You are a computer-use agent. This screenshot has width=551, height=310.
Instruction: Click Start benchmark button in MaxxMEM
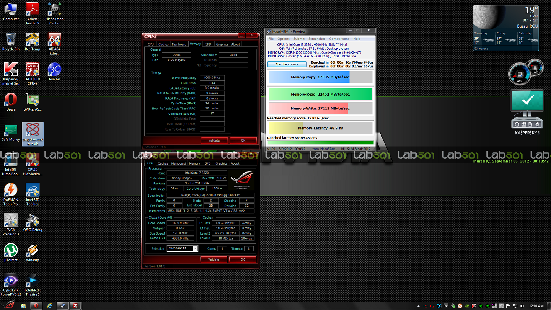point(287,64)
